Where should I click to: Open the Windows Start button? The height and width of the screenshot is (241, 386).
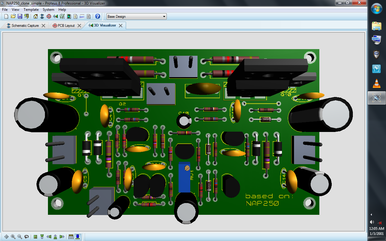pyautogui.click(x=377, y=9)
